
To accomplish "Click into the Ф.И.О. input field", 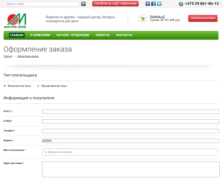I will click(130, 112).
